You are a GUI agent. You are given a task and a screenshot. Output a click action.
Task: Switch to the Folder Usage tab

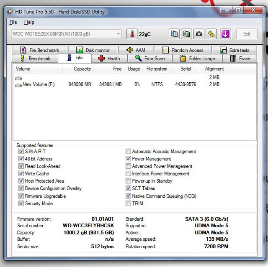[197, 58]
